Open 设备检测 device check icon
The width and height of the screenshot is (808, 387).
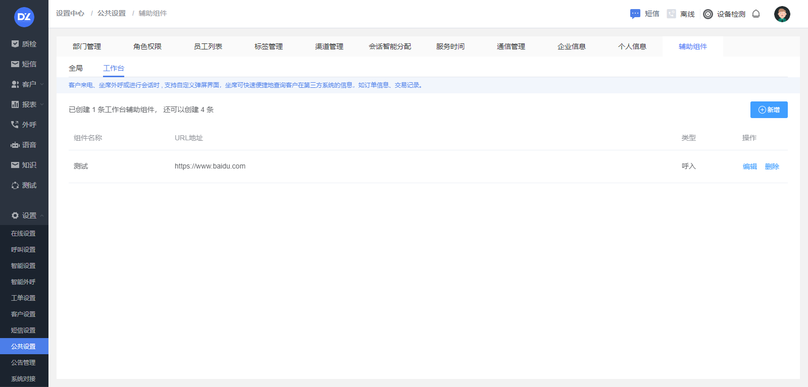click(708, 14)
